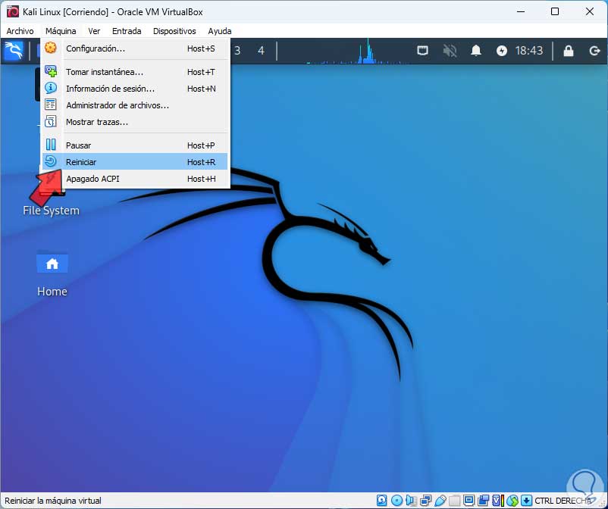Select Reiniciar to reset the VM
The image size is (608, 509).
click(x=134, y=162)
